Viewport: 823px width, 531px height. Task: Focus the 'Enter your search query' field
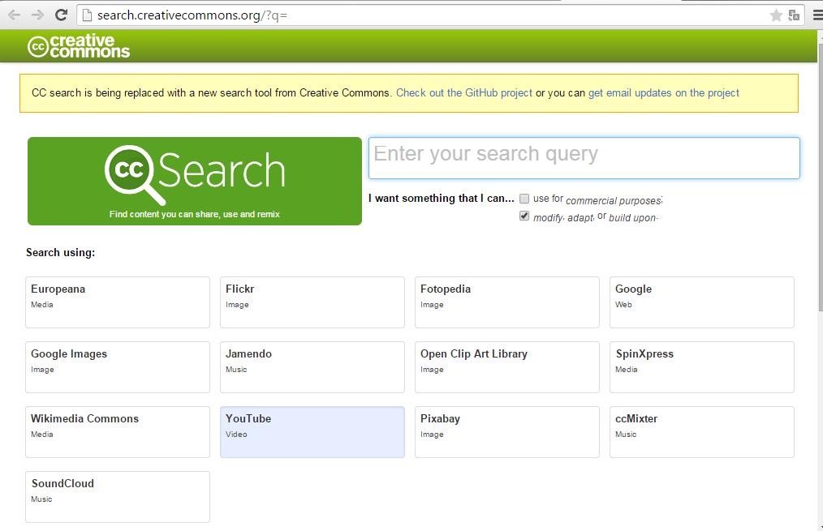pos(584,158)
